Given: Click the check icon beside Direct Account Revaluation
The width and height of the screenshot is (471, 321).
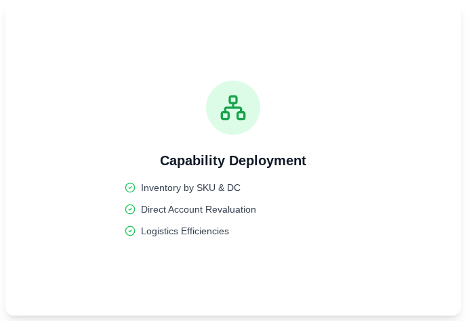Looking at the screenshot, I should tap(130, 209).
